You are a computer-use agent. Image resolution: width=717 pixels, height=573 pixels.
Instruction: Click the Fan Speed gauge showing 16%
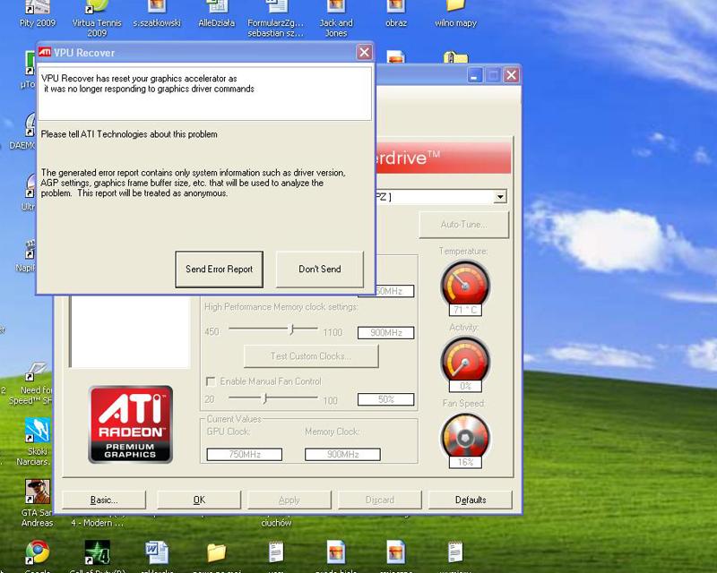pos(465,436)
